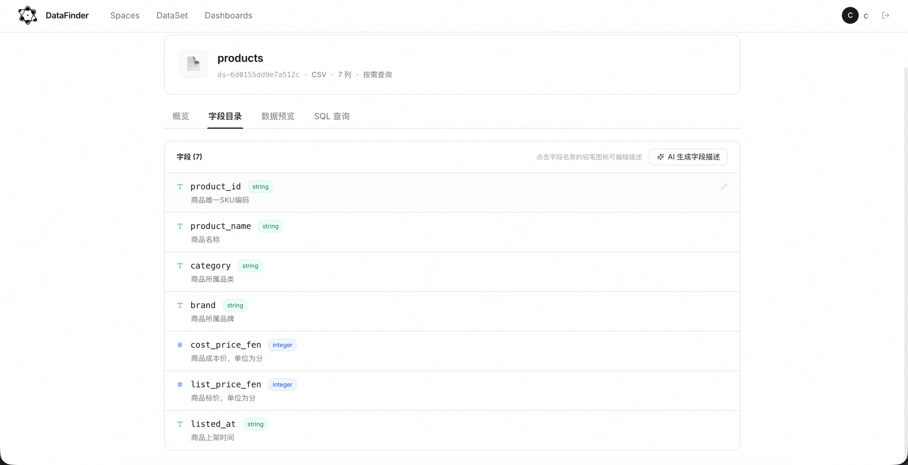Click the string badge next to listed_at

coord(255,424)
